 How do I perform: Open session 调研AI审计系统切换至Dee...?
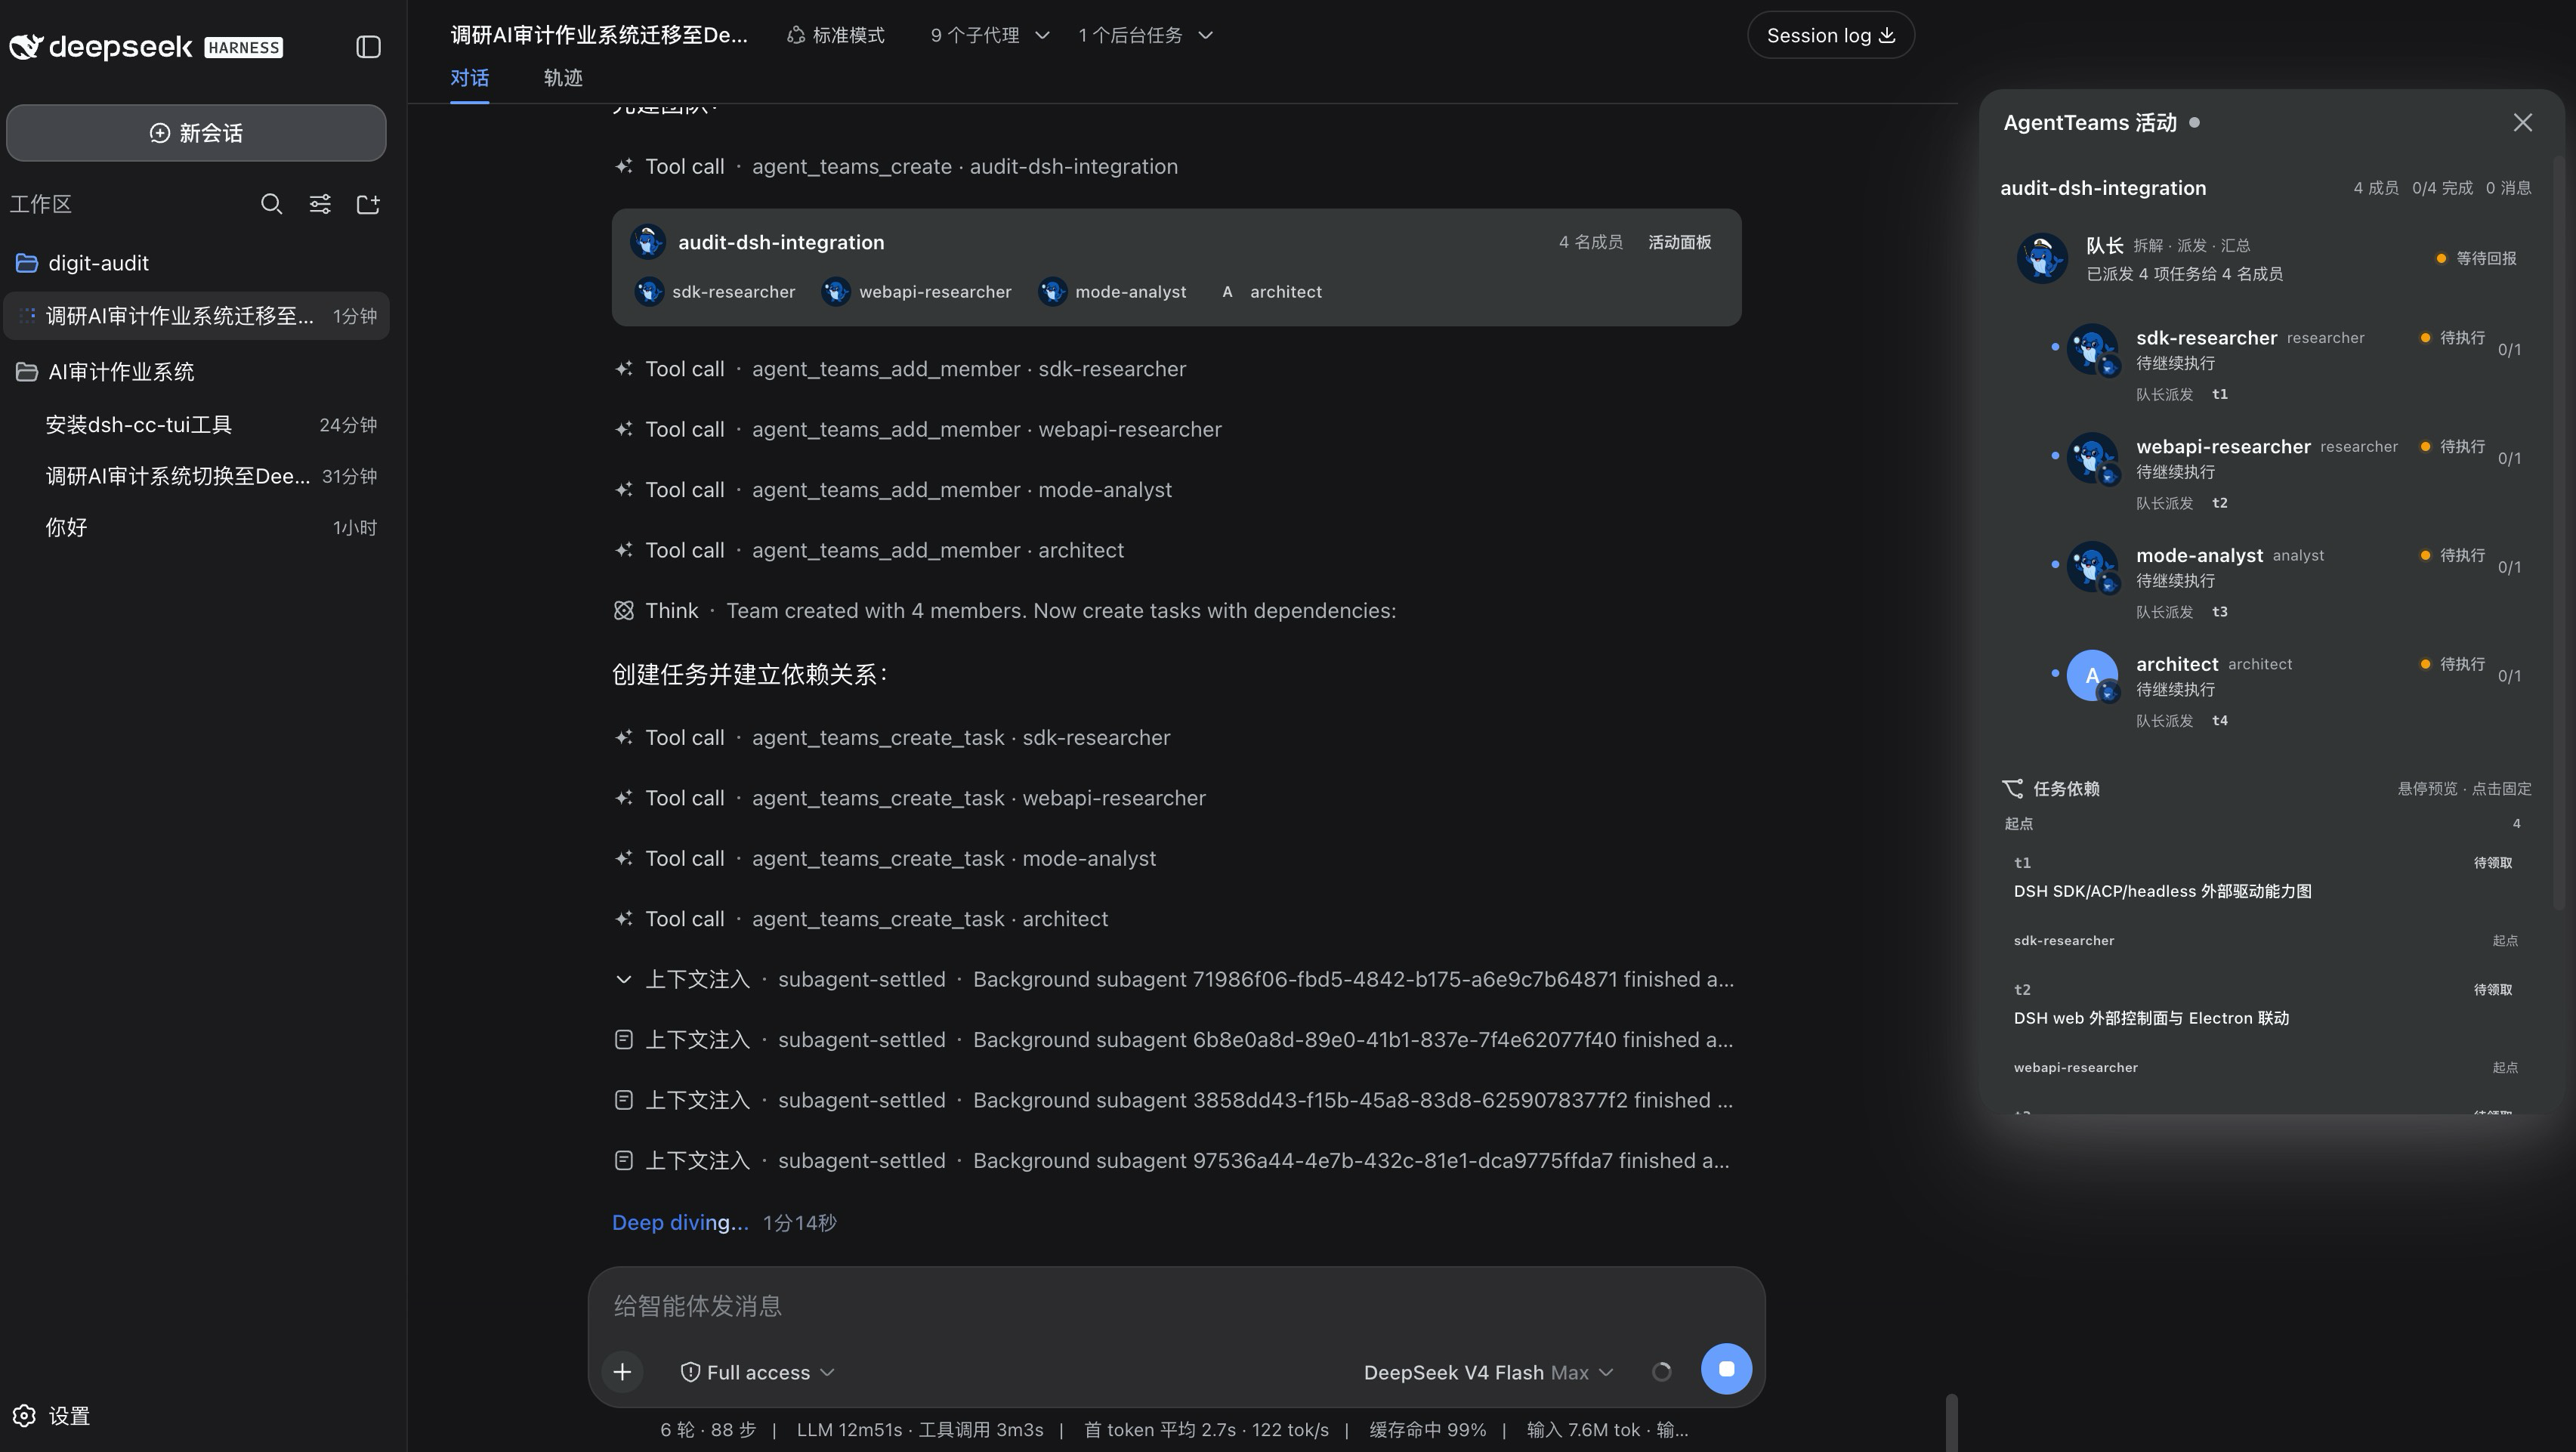tap(196, 476)
